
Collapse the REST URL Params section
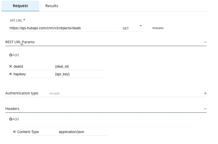click(205, 42)
